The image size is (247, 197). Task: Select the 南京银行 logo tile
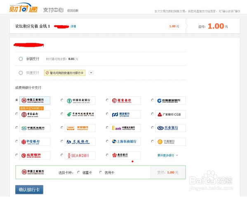pyautogui.click(x=125, y=155)
